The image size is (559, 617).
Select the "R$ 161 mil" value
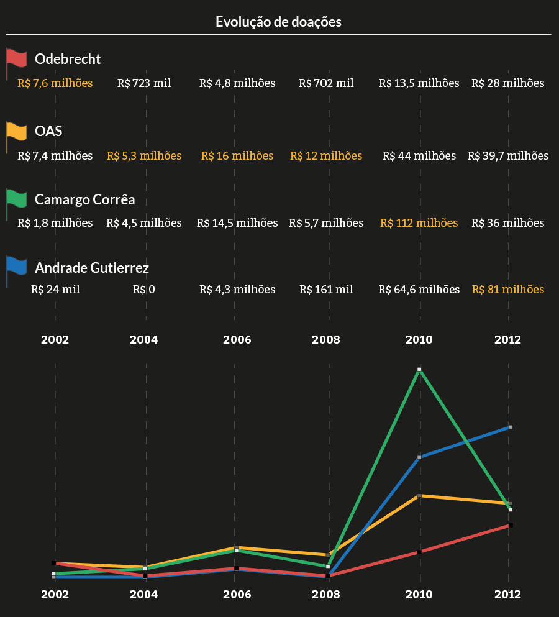point(326,290)
